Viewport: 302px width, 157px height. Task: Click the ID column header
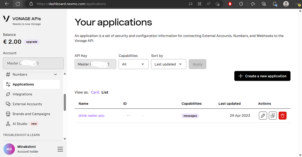coord(125,104)
